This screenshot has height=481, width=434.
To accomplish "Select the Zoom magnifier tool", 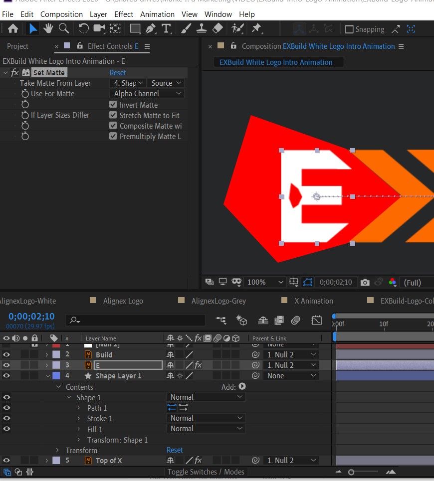I will tap(64, 28).
